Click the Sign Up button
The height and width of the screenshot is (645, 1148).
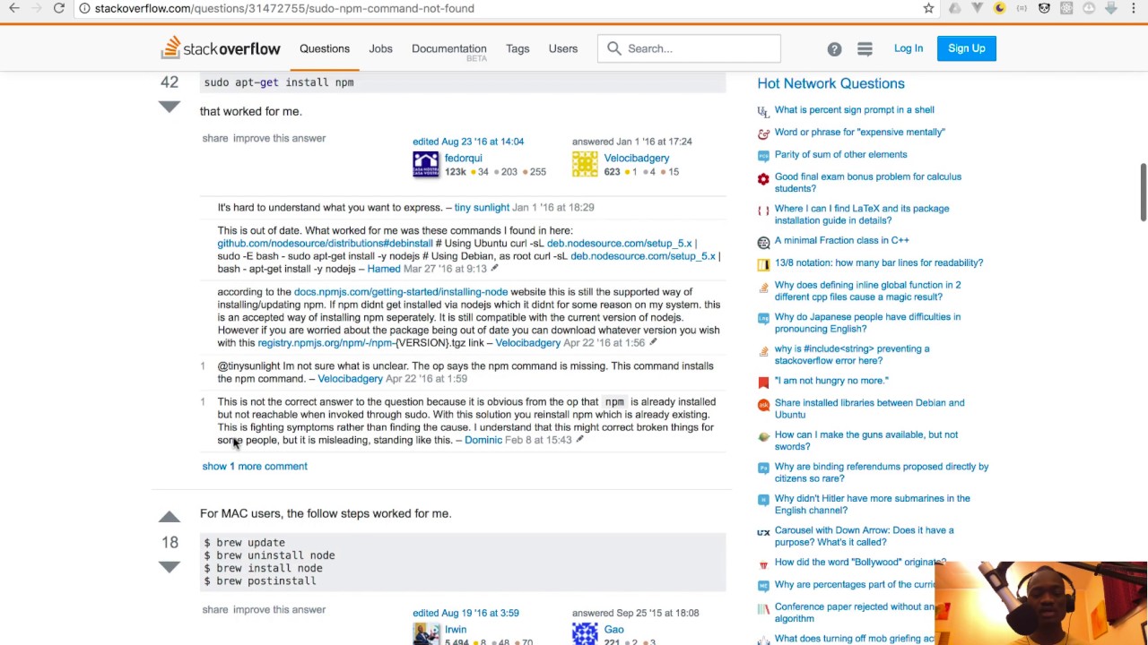point(967,48)
